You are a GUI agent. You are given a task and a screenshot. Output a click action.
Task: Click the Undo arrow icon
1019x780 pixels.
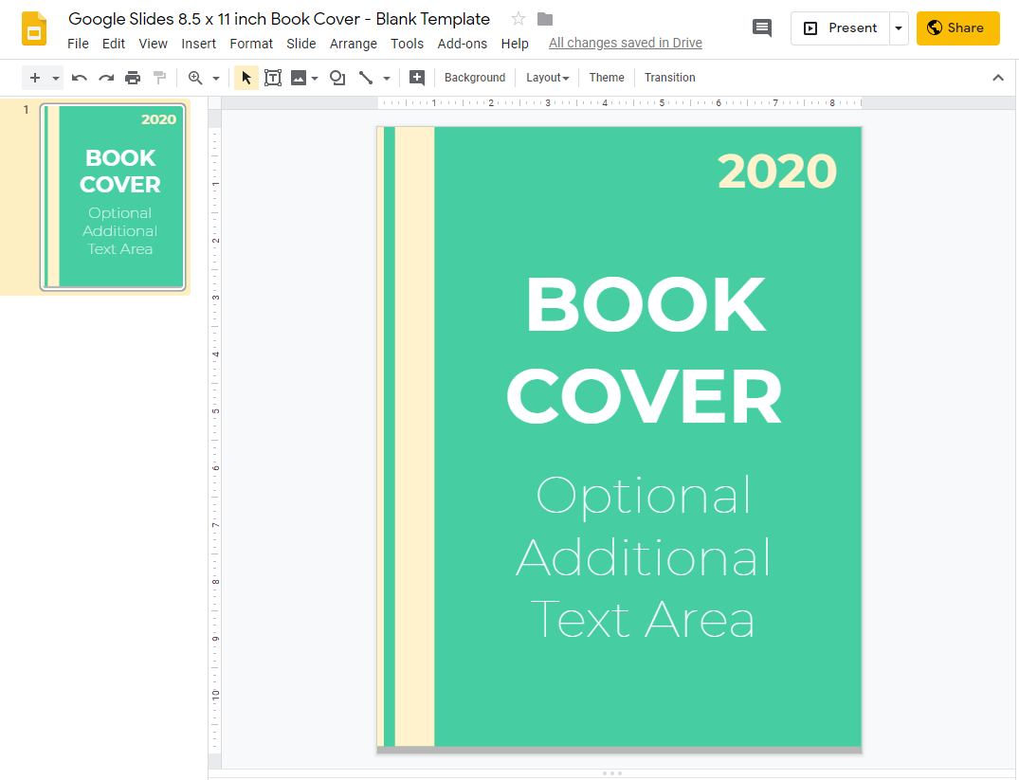pos(80,78)
